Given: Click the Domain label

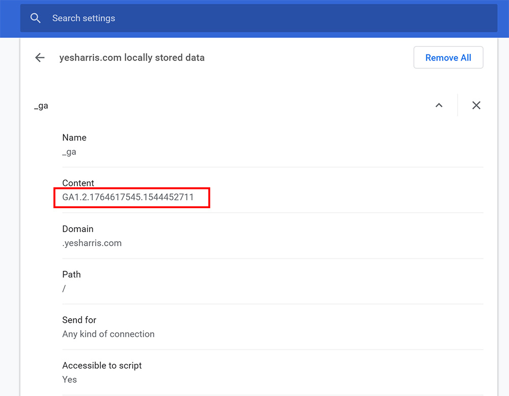Looking at the screenshot, I should point(78,229).
